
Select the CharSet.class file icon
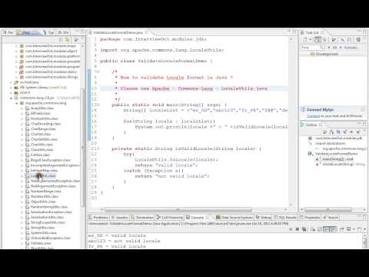[x=27, y=135]
